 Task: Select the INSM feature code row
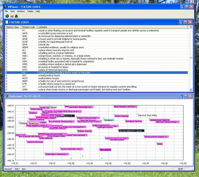point(97,81)
